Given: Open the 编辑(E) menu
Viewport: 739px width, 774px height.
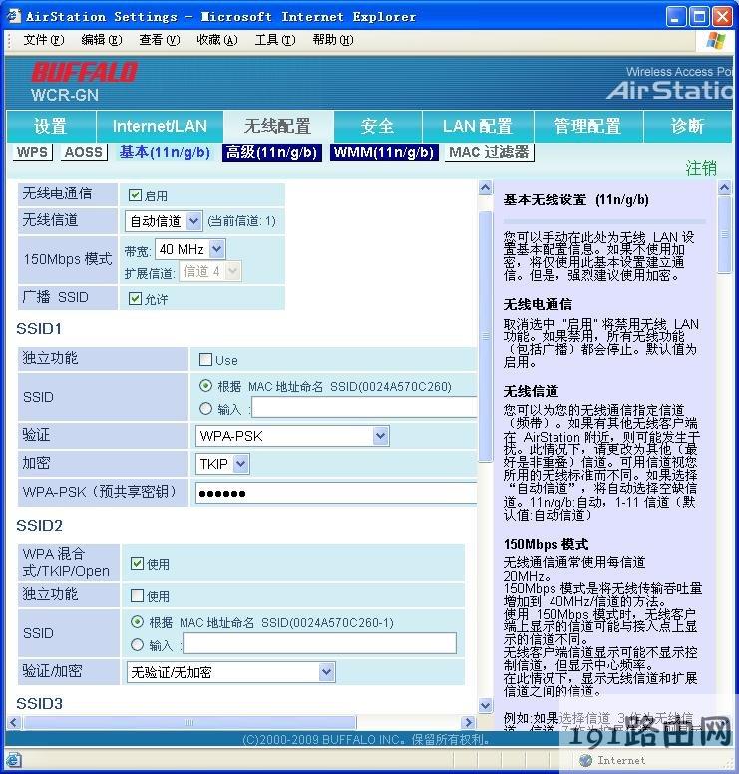Looking at the screenshot, I should click(101, 40).
